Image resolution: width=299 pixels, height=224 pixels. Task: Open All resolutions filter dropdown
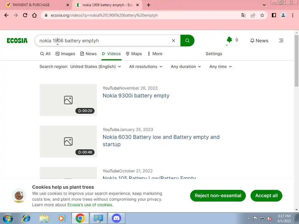[x=146, y=66]
